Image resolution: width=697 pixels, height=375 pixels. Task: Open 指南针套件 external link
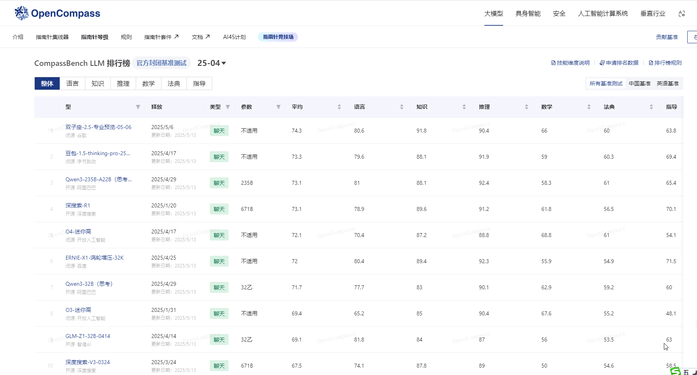tap(161, 37)
